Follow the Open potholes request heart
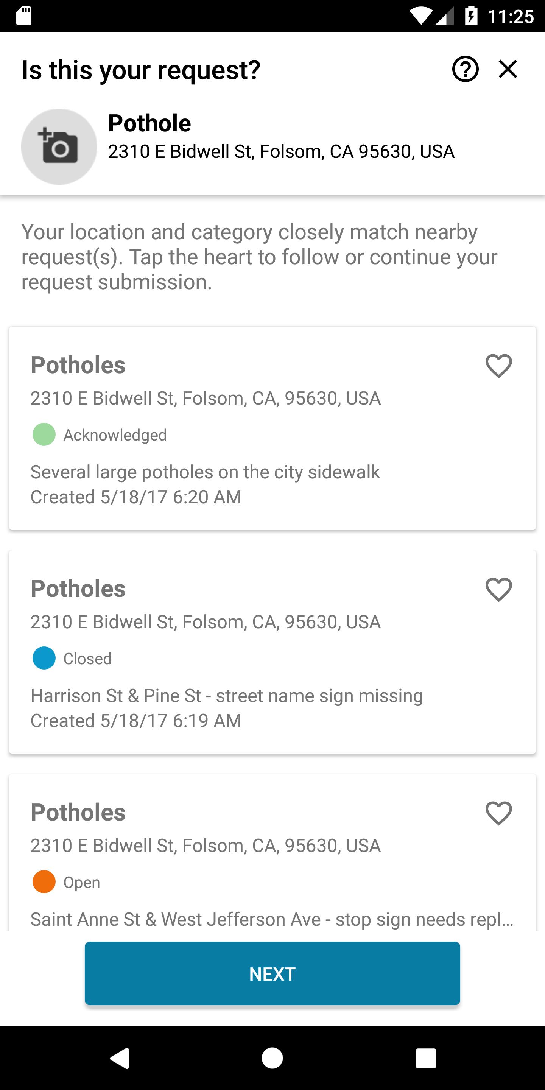 [498, 813]
